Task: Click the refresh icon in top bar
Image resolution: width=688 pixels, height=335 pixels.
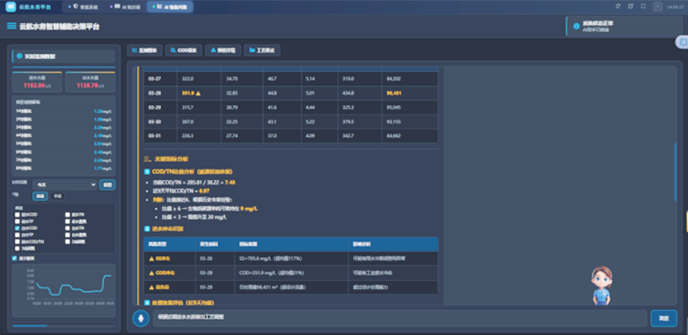Action: pyautogui.click(x=618, y=6)
